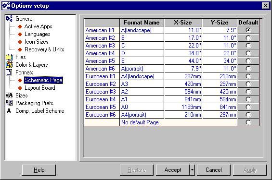Screen dimensions: 272x180
Task: Click the Cancel button
Action: tap(214, 170)
